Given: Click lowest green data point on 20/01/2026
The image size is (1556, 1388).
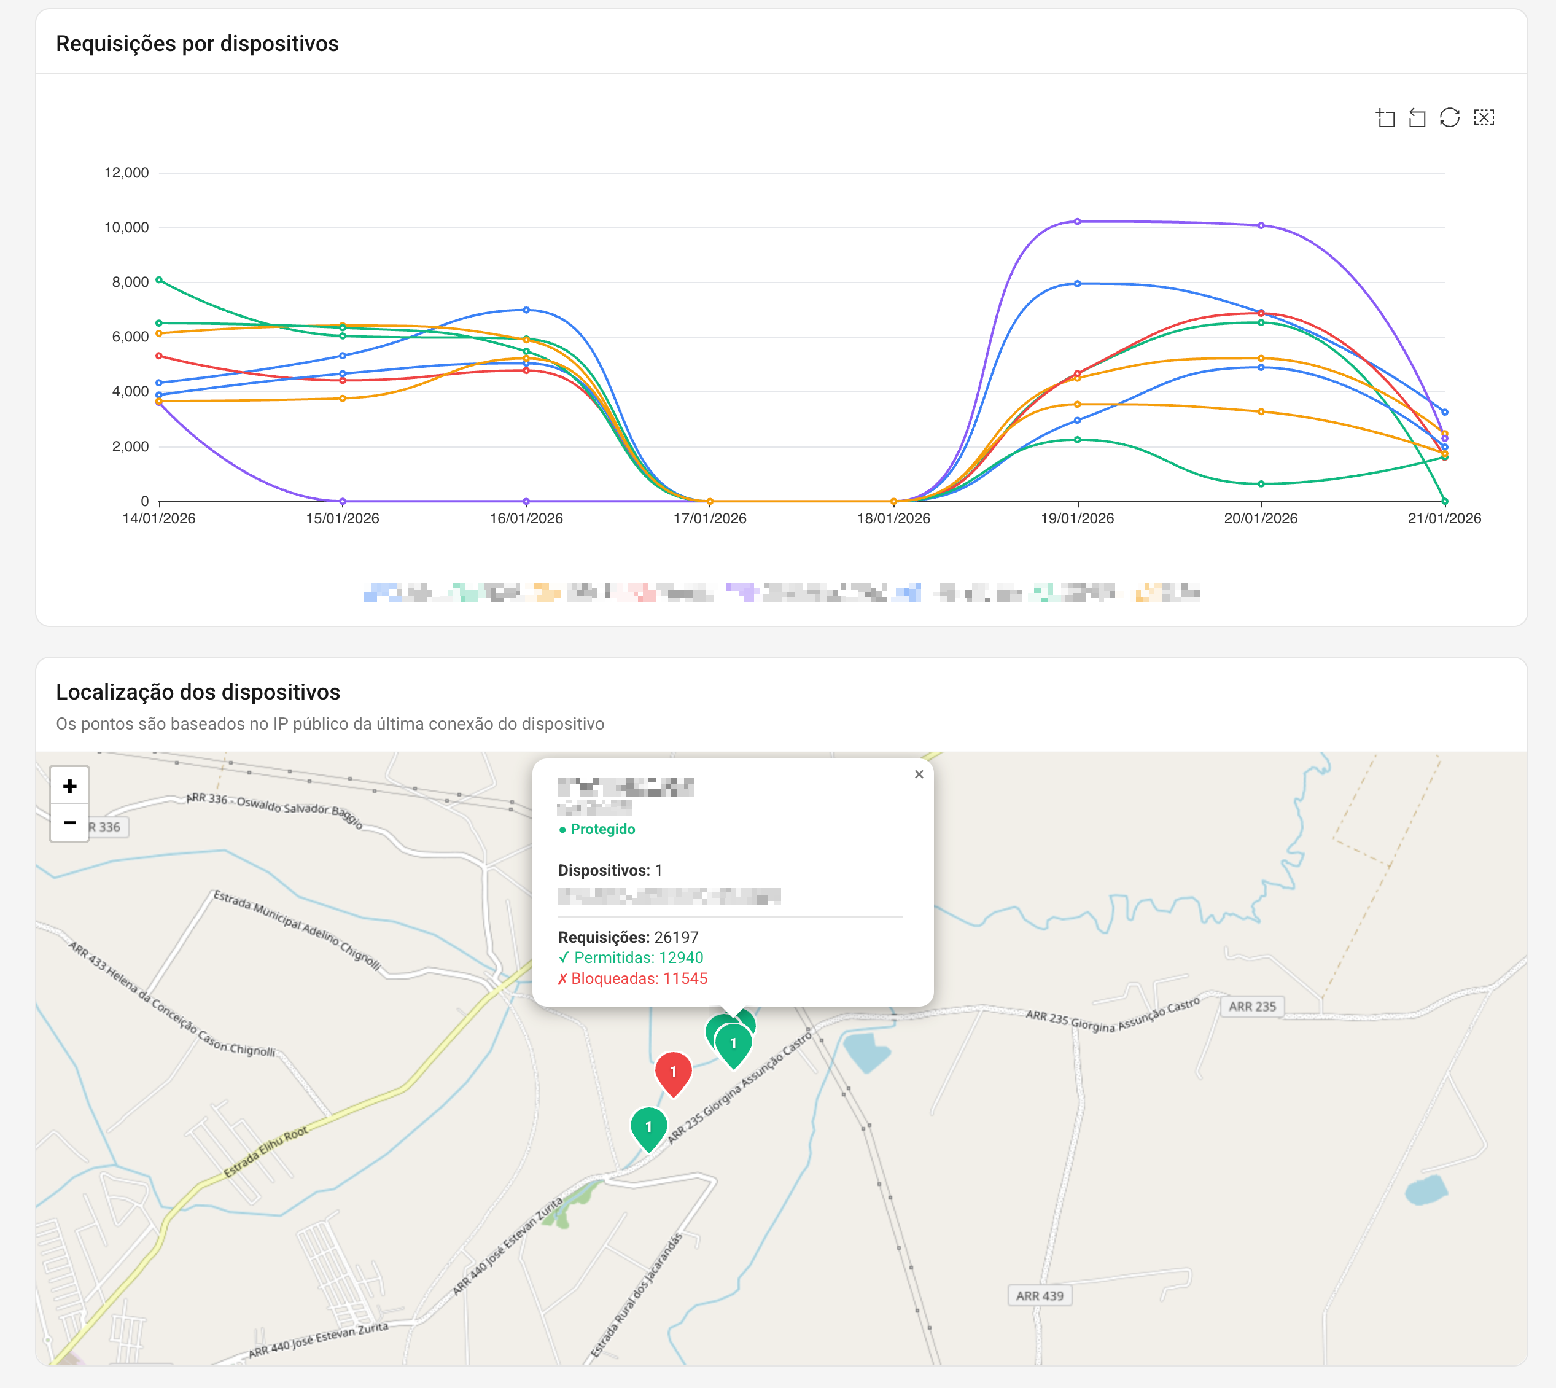Looking at the screenshot, I should [1261, 485].
